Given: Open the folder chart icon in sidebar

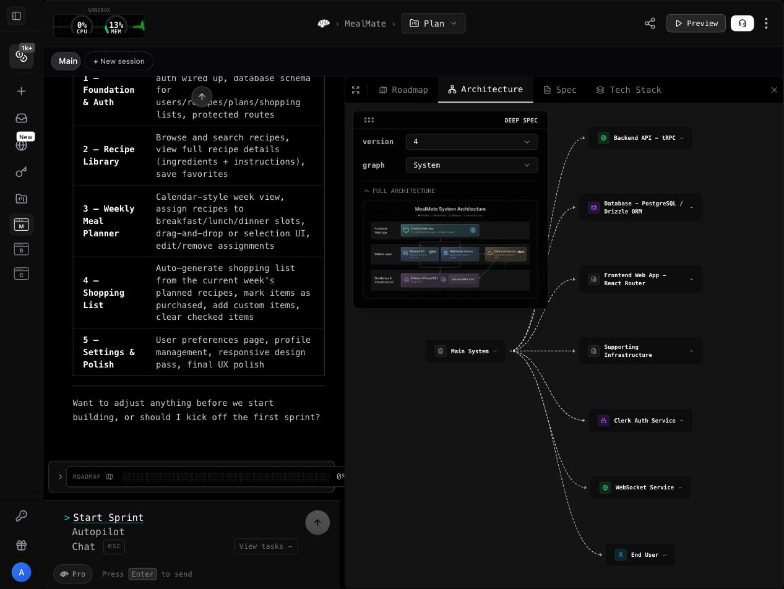Looking at the screenshot, I should click(21, 199).
